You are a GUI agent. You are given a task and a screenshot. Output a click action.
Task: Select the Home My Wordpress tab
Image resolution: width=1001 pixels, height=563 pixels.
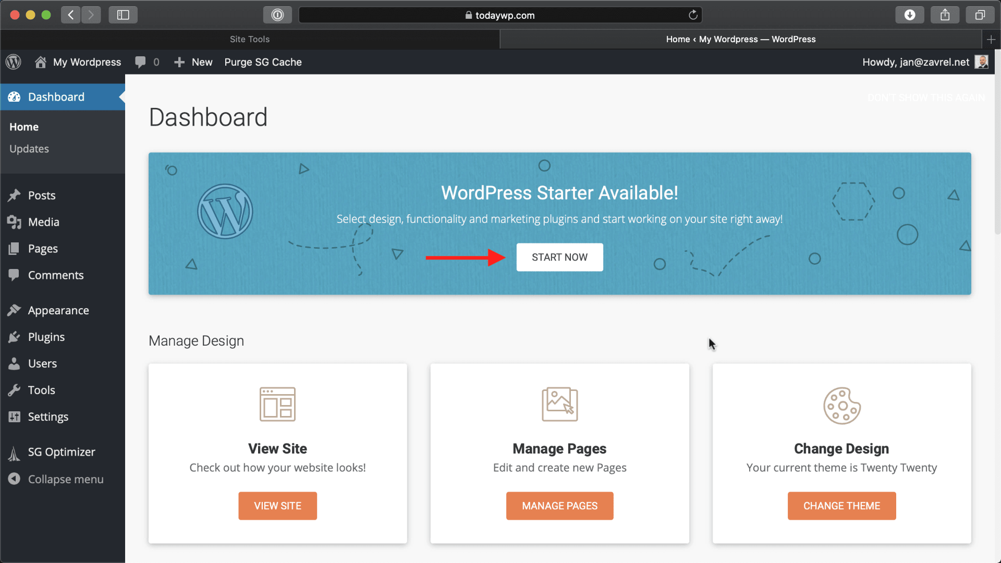[x=741, y=39]
